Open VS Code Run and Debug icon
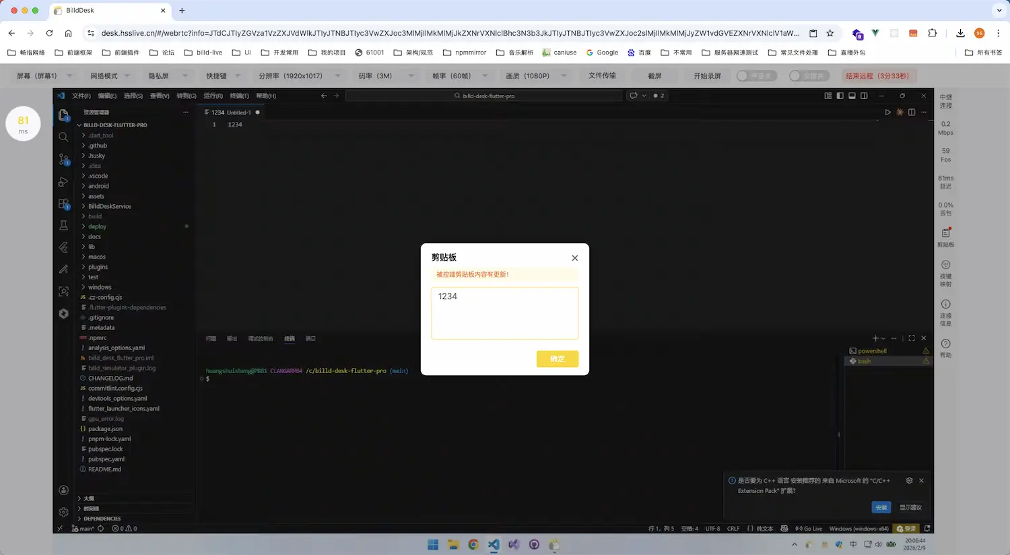The width and height of the screenshot is (1010, 555). pyautogui.click(x=64, y=182)
